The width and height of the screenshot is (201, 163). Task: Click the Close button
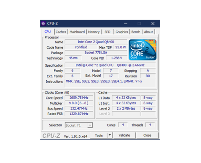point(147,135)
